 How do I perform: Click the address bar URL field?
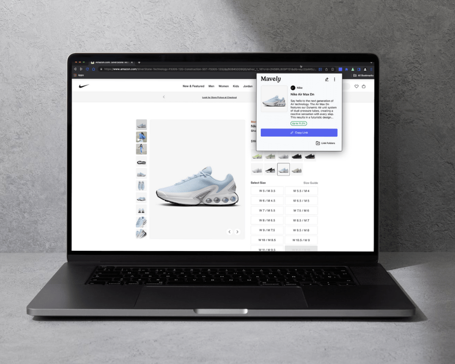click(210, 69)
